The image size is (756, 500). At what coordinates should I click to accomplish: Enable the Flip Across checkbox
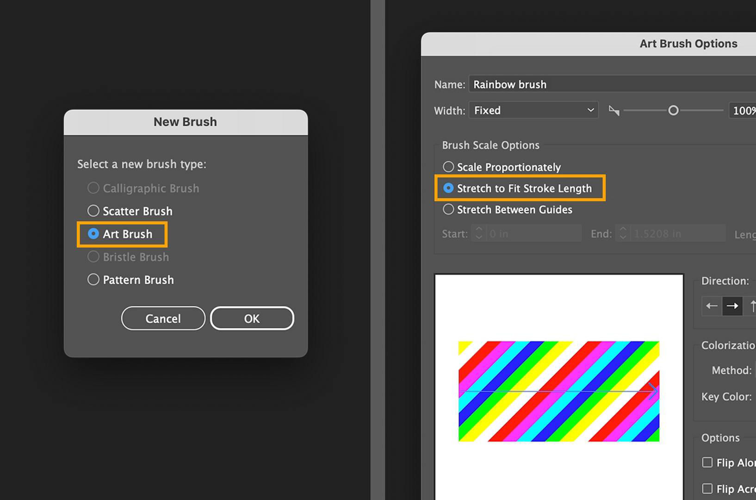pos(707,488)
